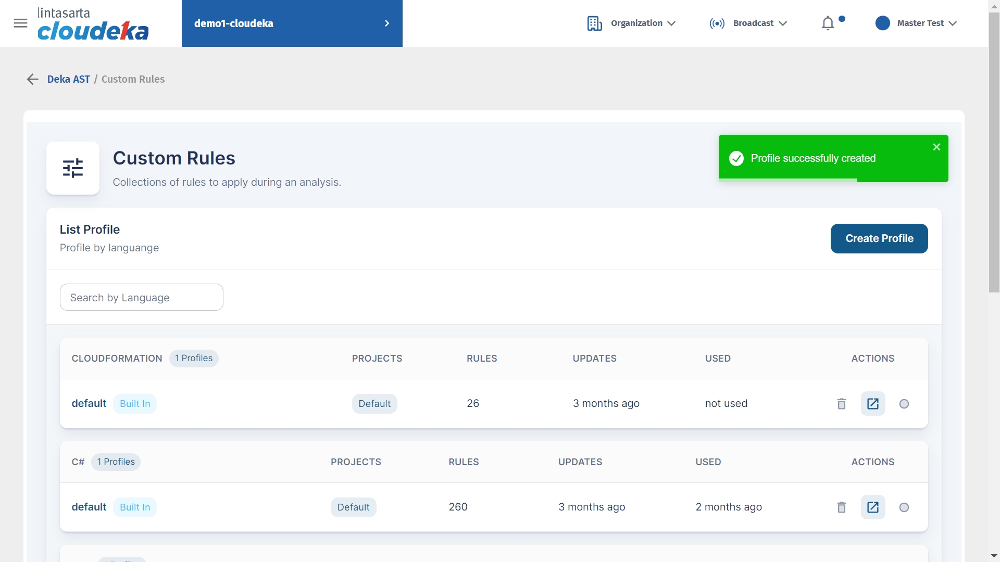Expand the Broadcast dropdown
The height and width of the screenshot is (562, 1000).
tap(748, 23)
